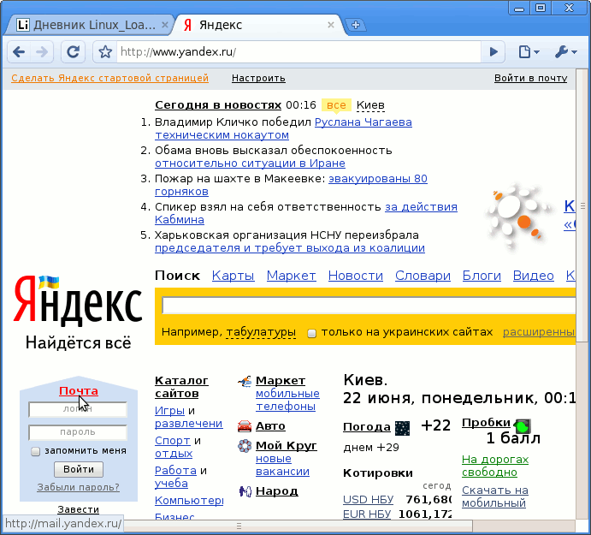
Task: Click 'Сделать Яндекс стартовой страницей' link
Action: [x=109, y=78]
